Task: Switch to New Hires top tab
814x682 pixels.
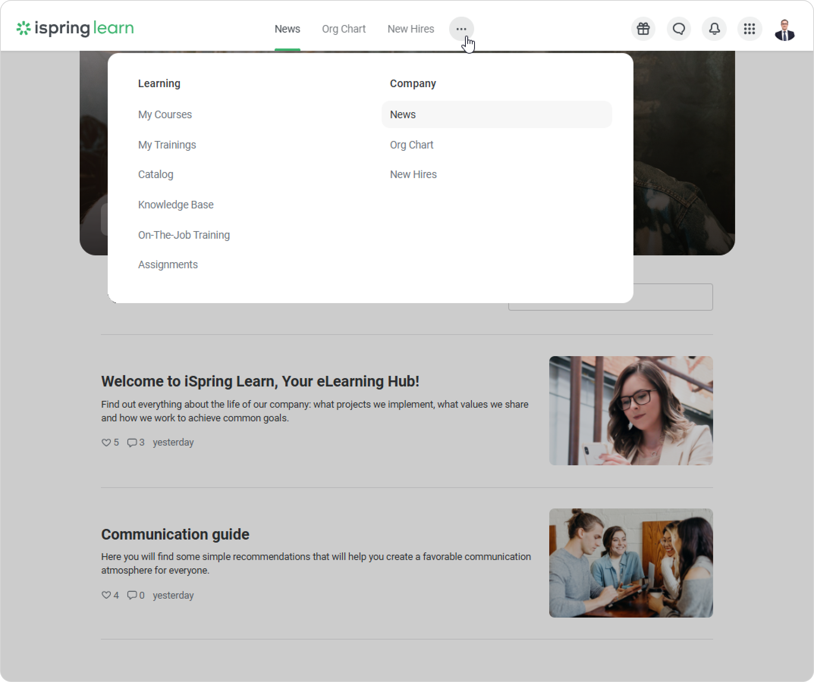Action: pos(410,29)
